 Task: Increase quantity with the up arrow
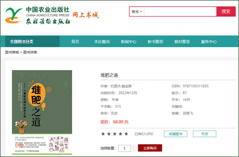[x=134, y=147]
